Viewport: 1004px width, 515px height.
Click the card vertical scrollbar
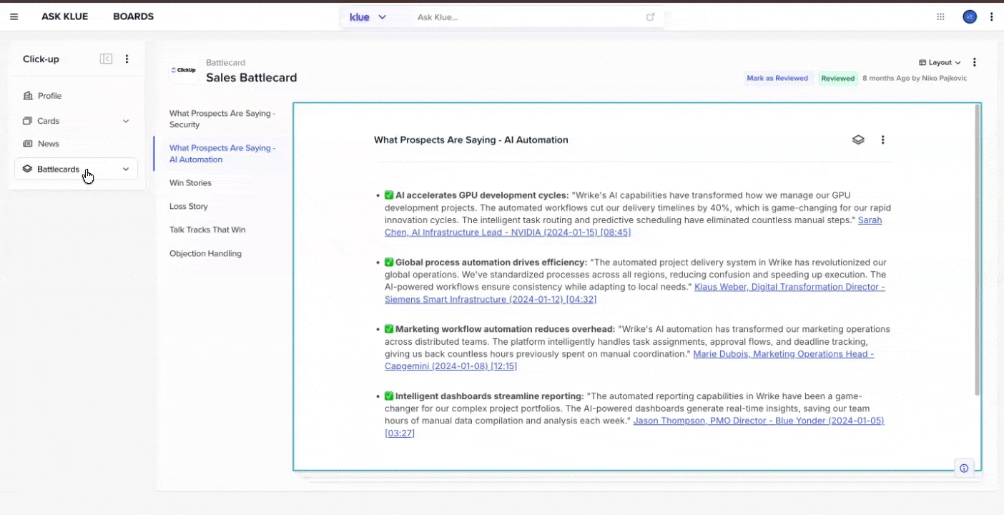pos(977,250)
